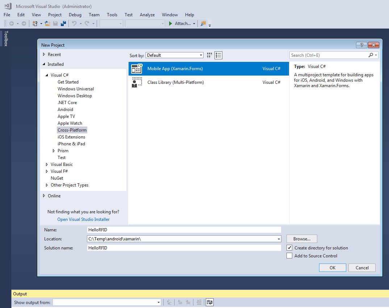Image resolution: width=389 pixels, height=308 pixels.
Task: Click Find Message in Code icon
Action: pos(169,302)
